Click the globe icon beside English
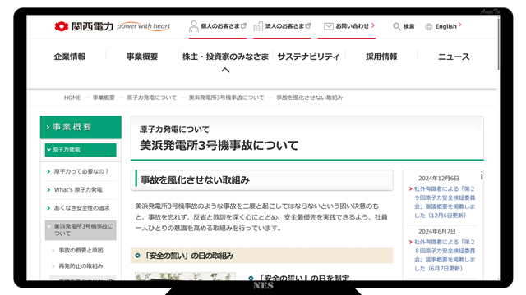 (428, 27)
